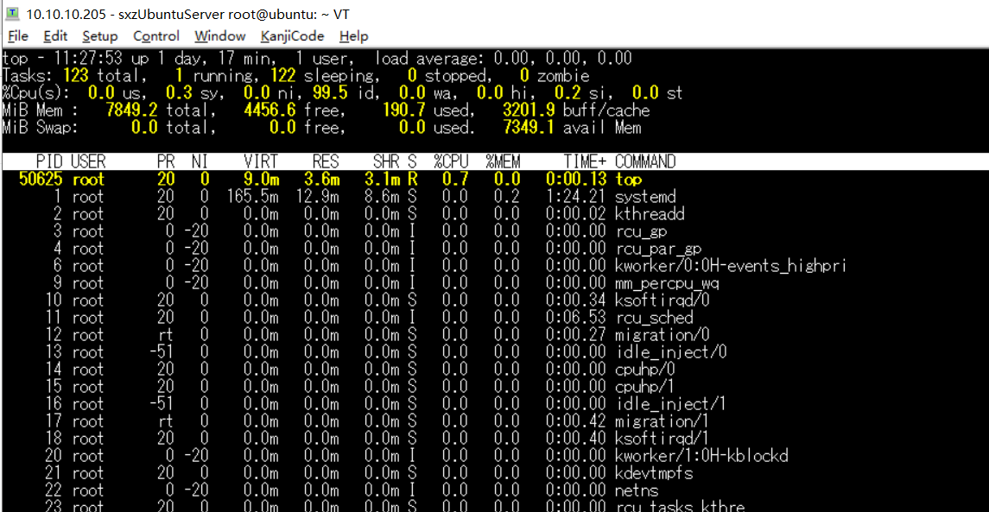Viewport: 989px width, 512px height.
Task: Click the RES column header
Action: [326, 162]
